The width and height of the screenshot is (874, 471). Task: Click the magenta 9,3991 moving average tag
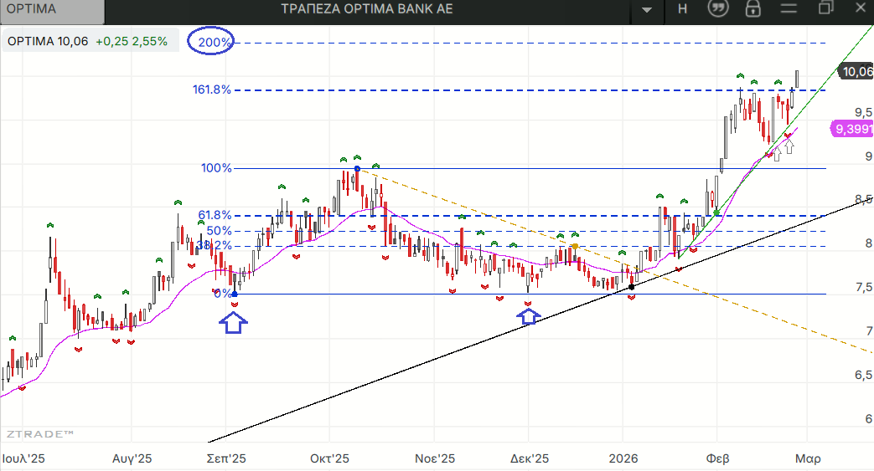click(853, 129)
